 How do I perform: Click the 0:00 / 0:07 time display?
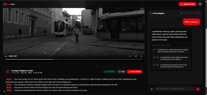pos(13,56)
